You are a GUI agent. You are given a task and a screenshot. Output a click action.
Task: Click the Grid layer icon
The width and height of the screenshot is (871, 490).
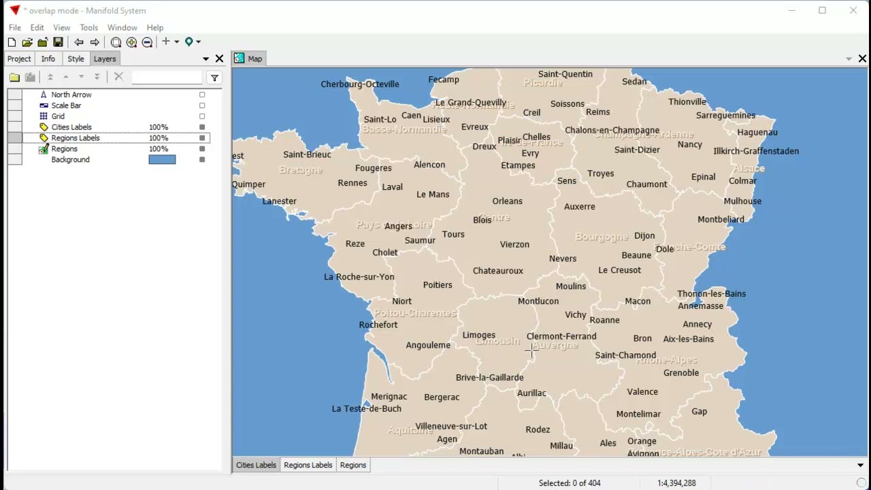tap(44, 116)
